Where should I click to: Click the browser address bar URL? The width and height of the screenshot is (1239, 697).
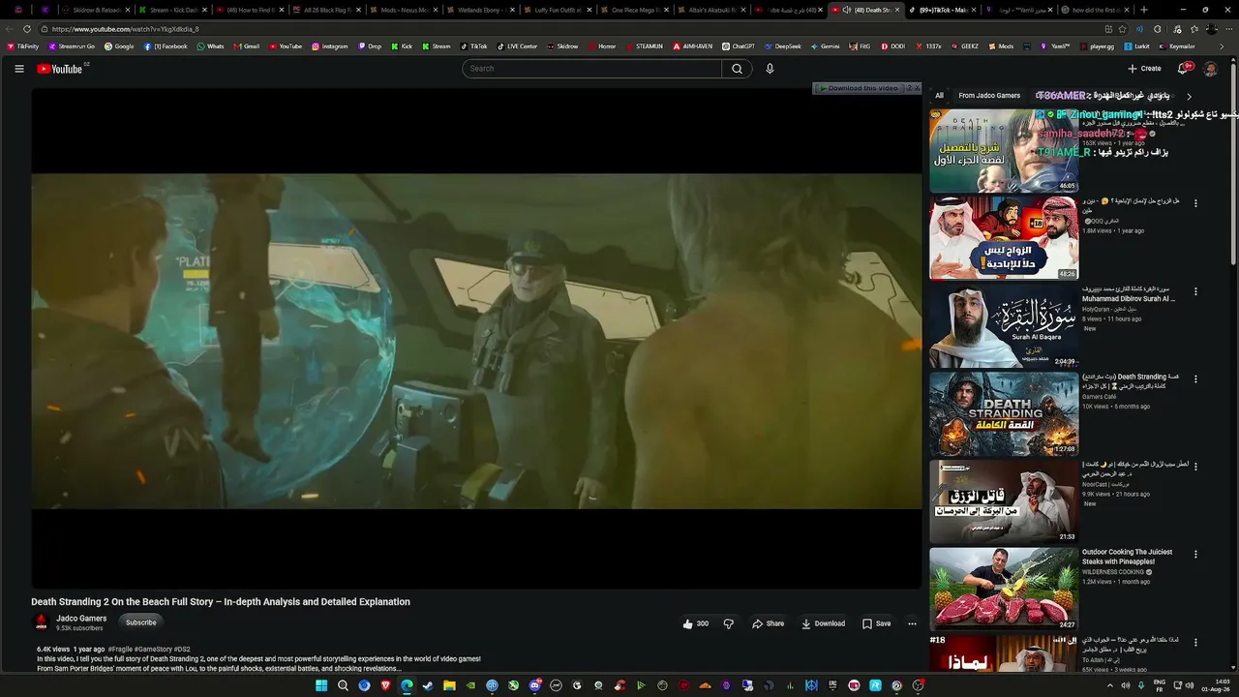126,29
